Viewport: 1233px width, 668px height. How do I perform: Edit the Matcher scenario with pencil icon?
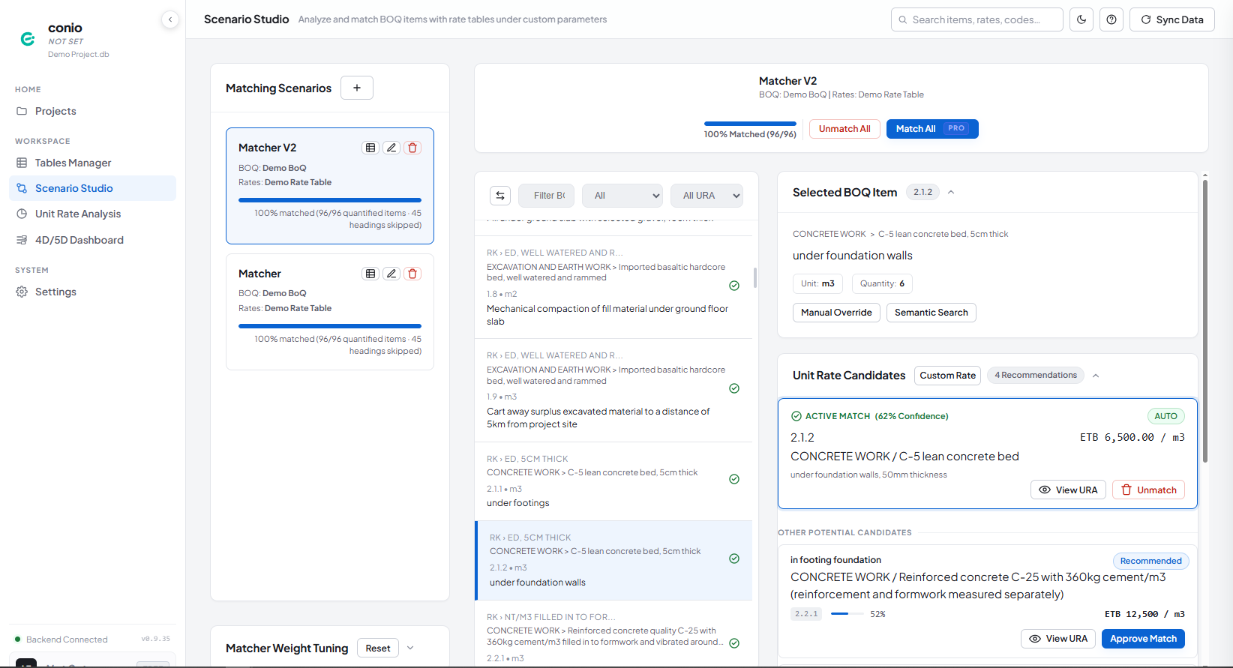point(391,274)
